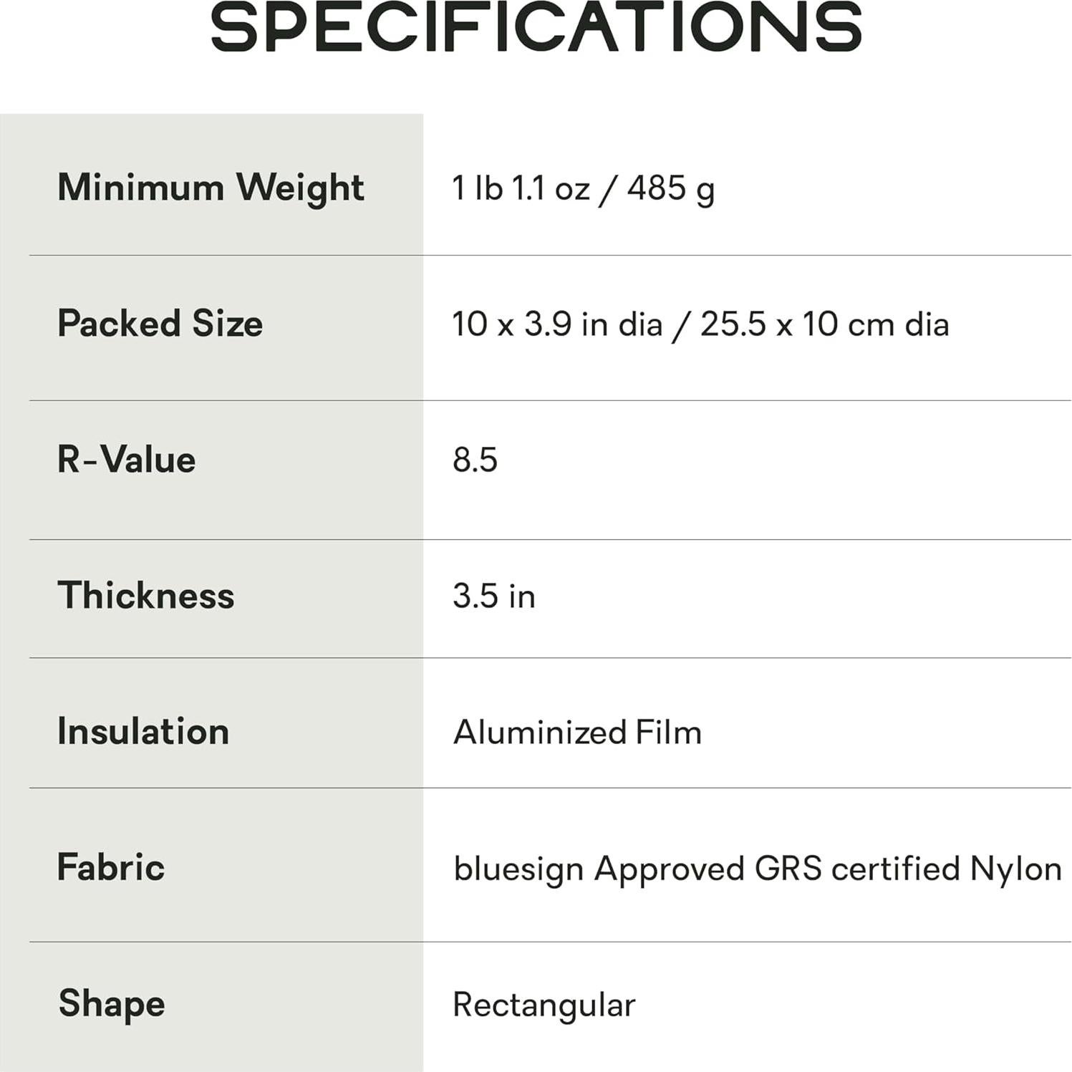Image resolution: width=1072 pixels, height=1072 pixels.
Task: Click the 8.5 R-Value number
Action: tap(475, 460)
